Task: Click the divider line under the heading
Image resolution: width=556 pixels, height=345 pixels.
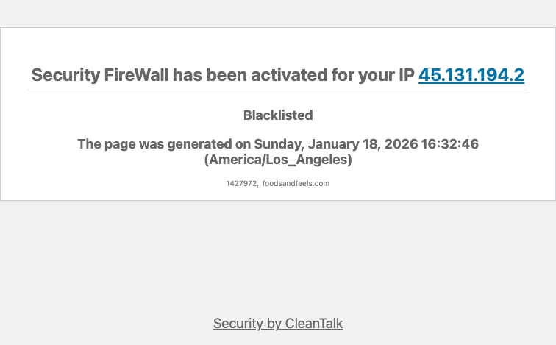Action: (278, 90)
